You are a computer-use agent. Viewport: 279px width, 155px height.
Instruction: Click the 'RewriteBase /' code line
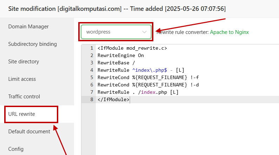coord(116,63)
